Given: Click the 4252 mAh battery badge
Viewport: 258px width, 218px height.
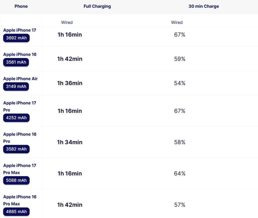Looking at the screenshot, I should [x=16, y=118].
